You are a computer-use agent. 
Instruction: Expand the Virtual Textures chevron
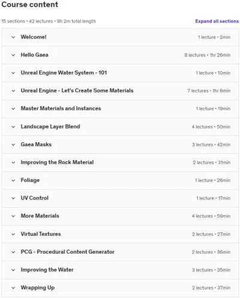click(x=13, y=234)
